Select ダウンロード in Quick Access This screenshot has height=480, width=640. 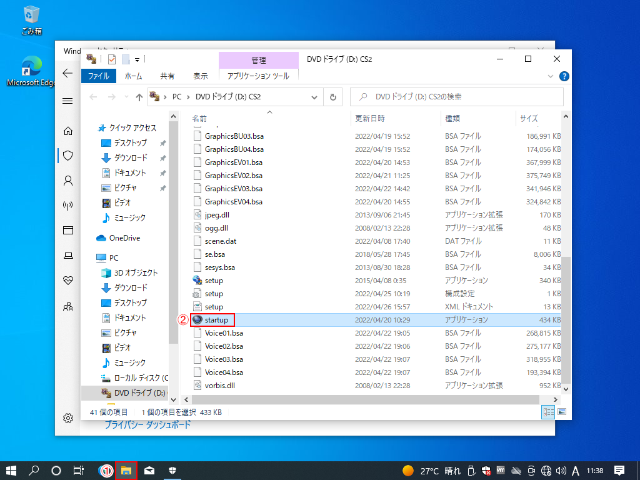[x=130, y=157]
